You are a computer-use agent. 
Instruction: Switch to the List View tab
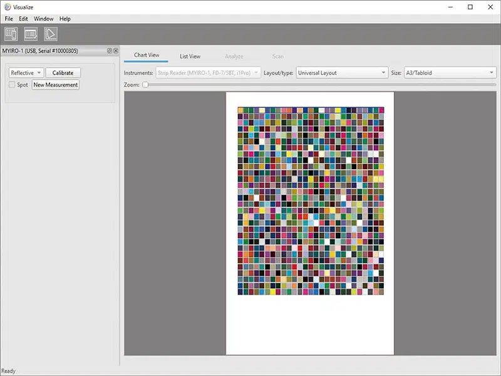coord(190,56)
